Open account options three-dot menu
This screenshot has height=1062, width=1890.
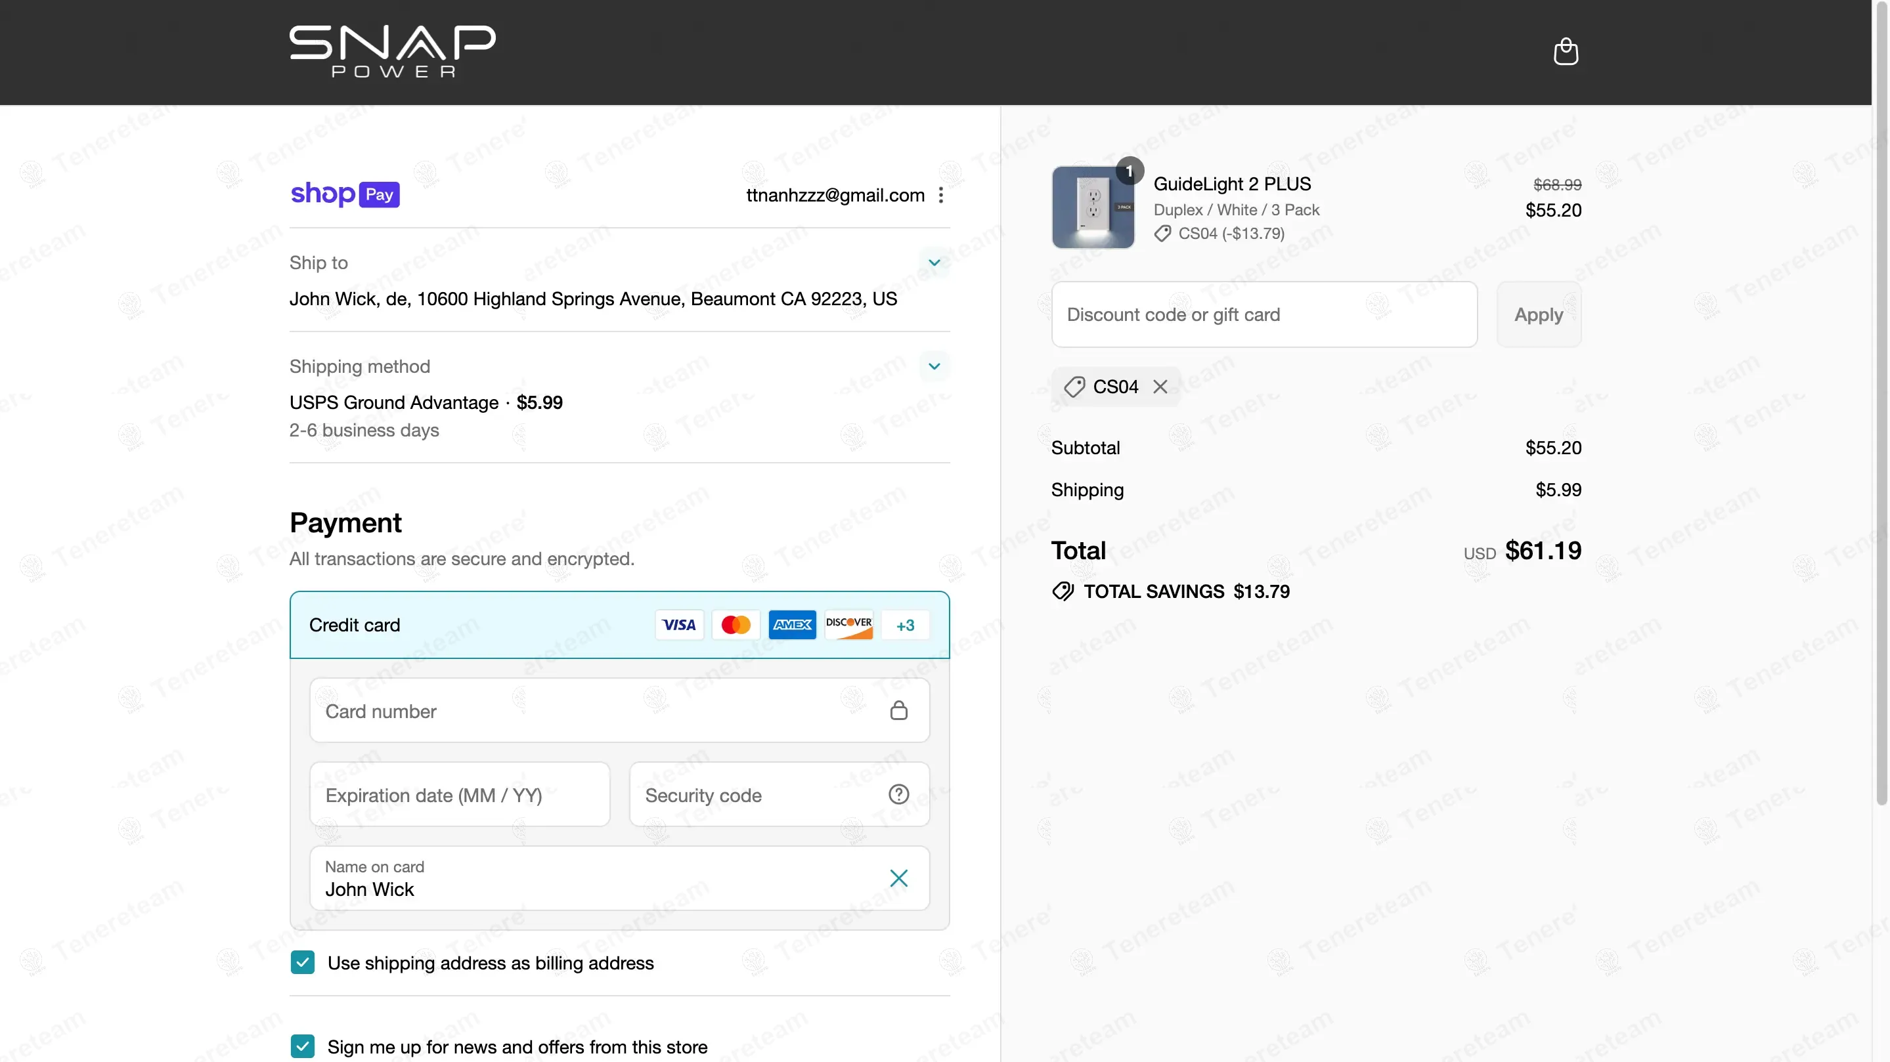[940, 195]
